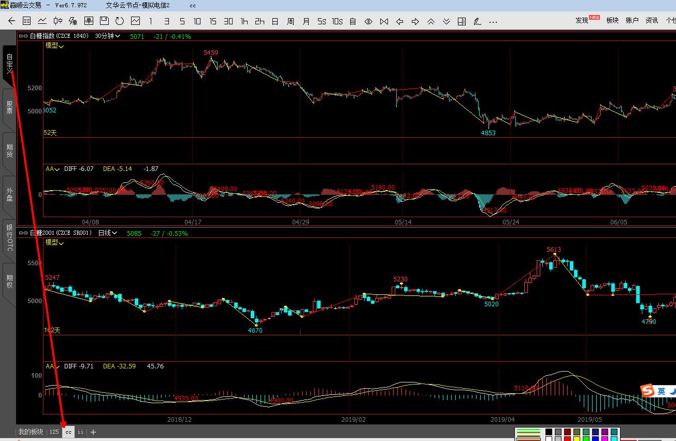The height and width of the screenshot is (441, 676).
Task: Click the horizontal expand chart icon
Action: pos(368,21)
